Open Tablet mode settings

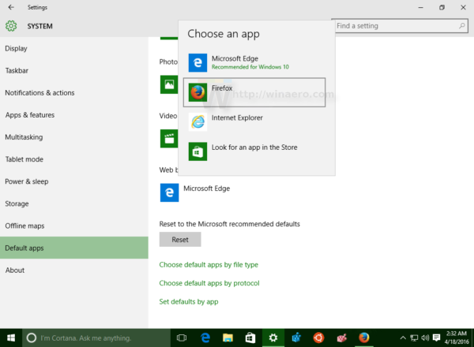click(x=74, y=159)
